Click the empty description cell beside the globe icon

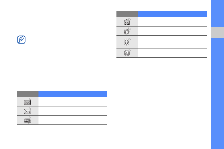[173, 31]
